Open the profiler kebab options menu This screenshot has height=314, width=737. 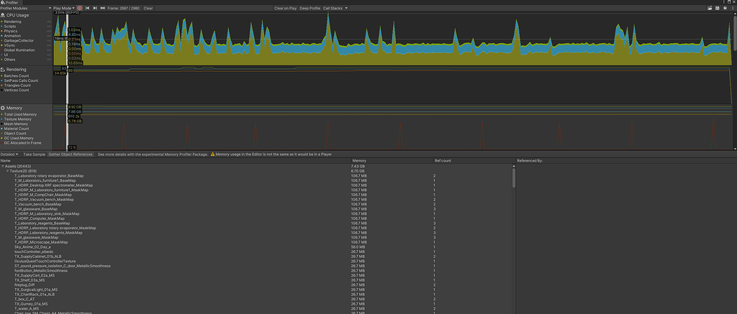click(733, 8)
